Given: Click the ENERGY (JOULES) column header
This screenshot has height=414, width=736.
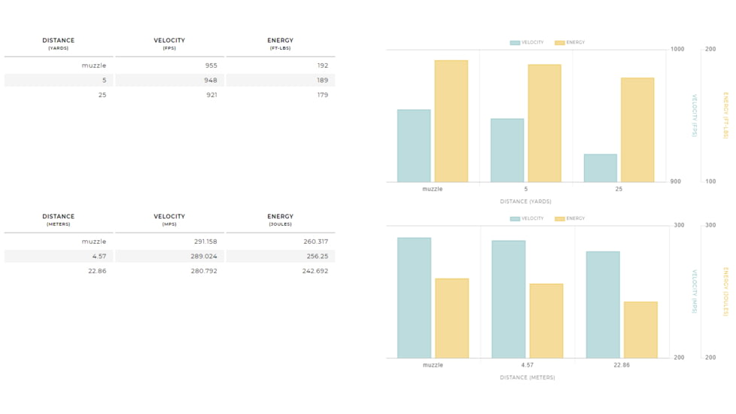Looking at the screenshot, I should click(280, 220).
